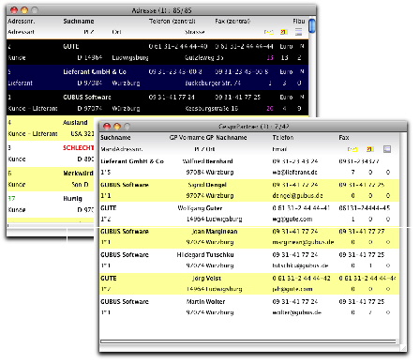The image size is (420, 364).
Task: Click the calendar icon in Adresse window header
Action: (x=284, y=32)
